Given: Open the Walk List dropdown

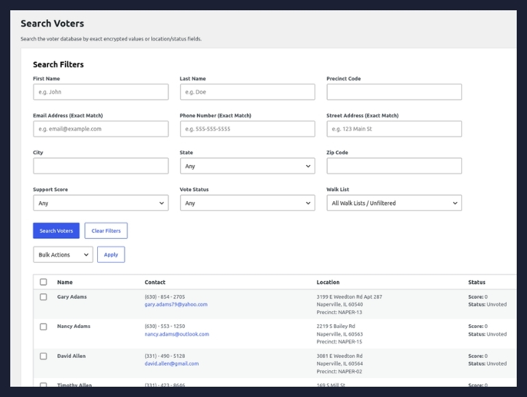Looking at the screenshot, I should [394, 203].
